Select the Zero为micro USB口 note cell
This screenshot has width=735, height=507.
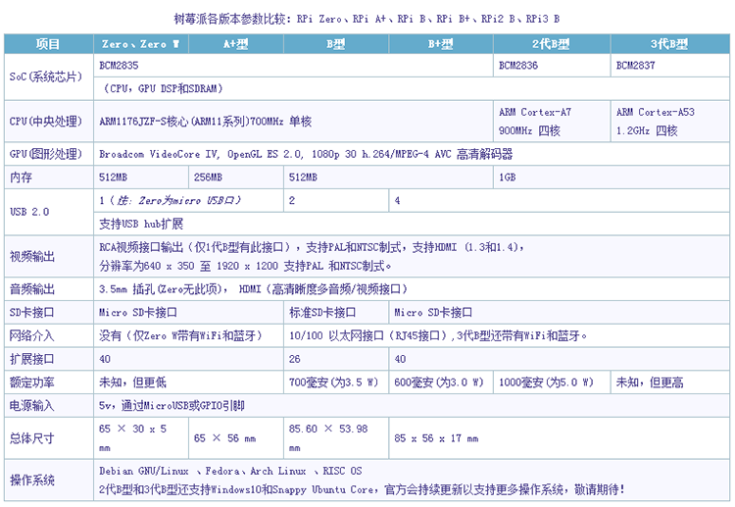[188, 200]
